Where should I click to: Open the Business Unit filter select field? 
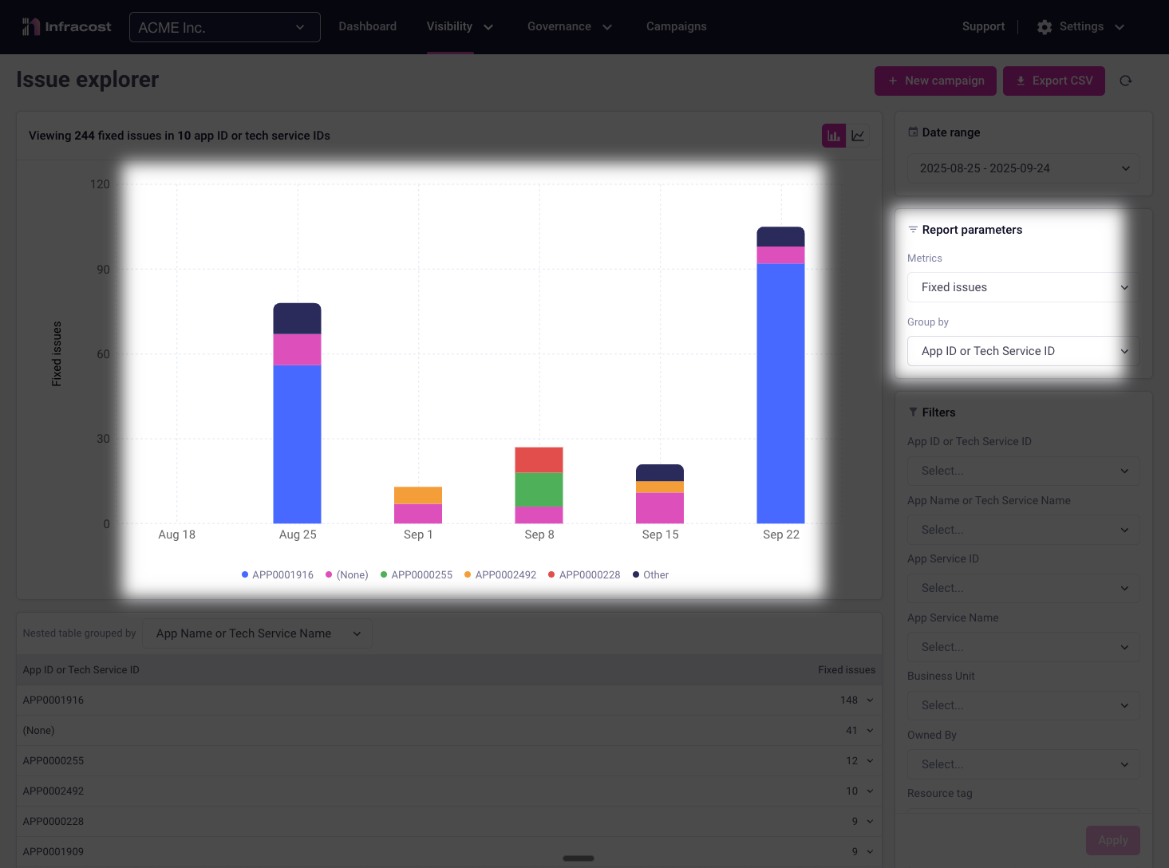click(x=1023, y=705)
